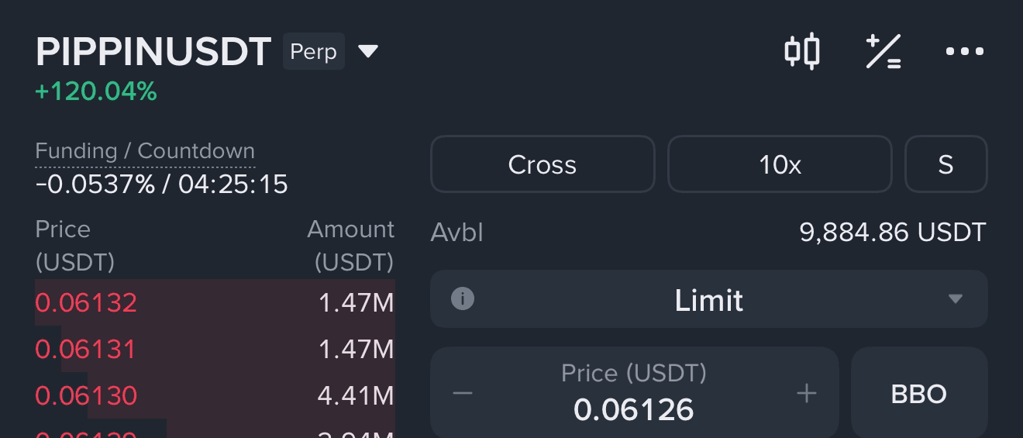
Task: Open the plus/minus calculator icon
Action: click(x=883, y=52)
